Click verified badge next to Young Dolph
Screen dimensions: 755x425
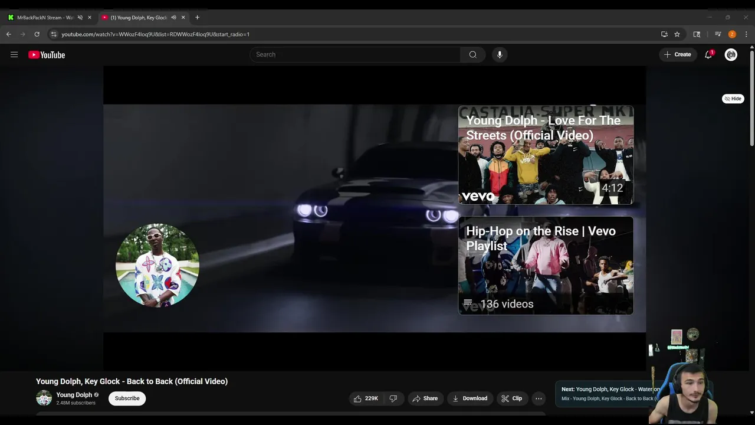click(x=96, y=395)
